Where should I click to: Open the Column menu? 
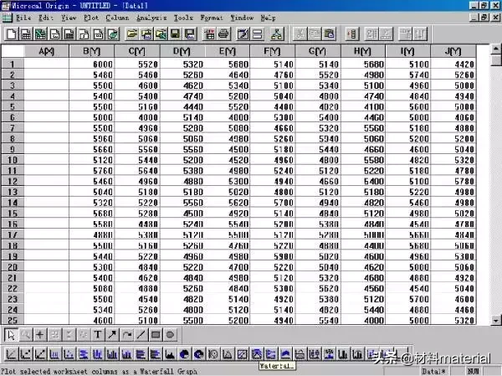pos(117,18)
